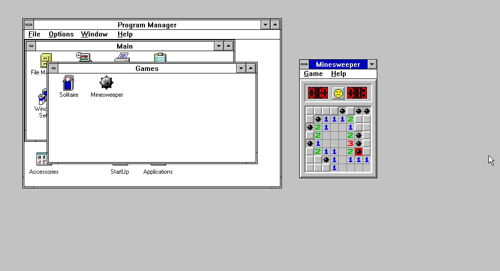The image size is (500, 271).
Task: Click the green 2 left of exploded mine
Action: pos(350,151)
